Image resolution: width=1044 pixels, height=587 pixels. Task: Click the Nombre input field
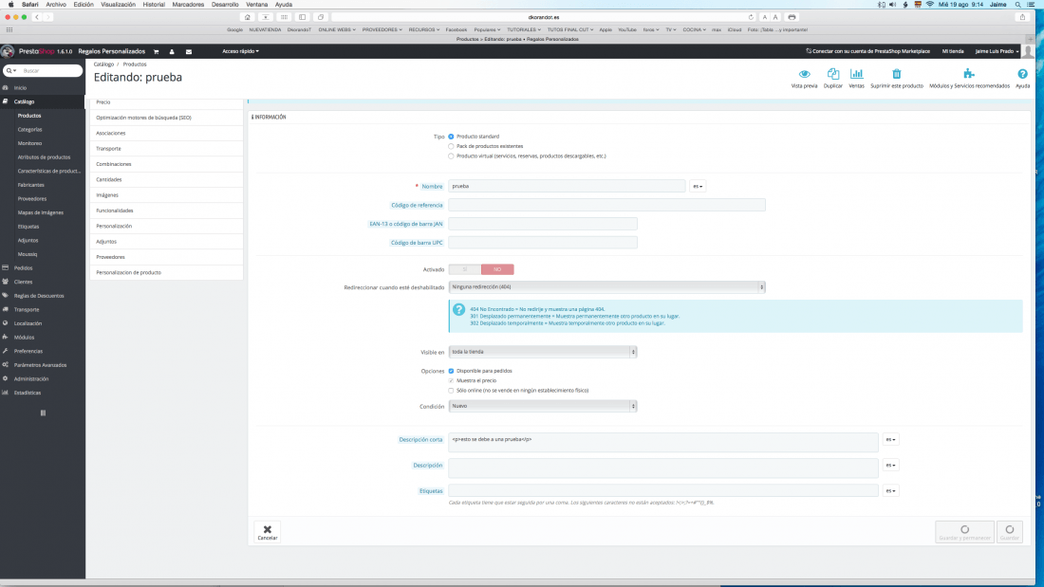click(x=567, y=187)
